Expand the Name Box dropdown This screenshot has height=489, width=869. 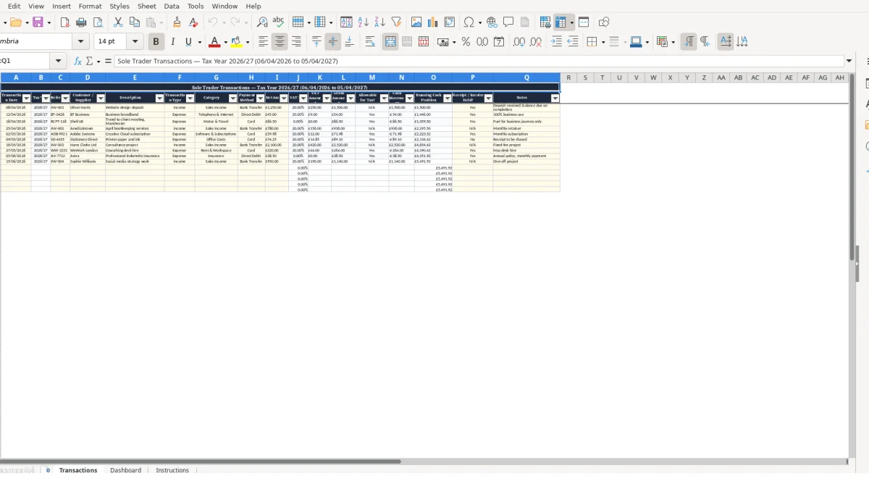point(59,62)
